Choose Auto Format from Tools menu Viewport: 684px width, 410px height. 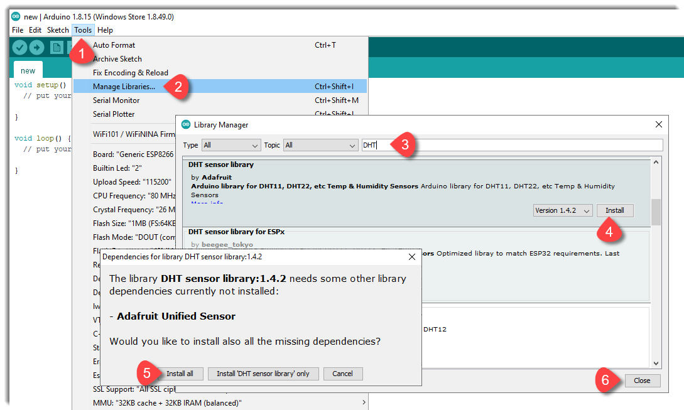(220, 45)
